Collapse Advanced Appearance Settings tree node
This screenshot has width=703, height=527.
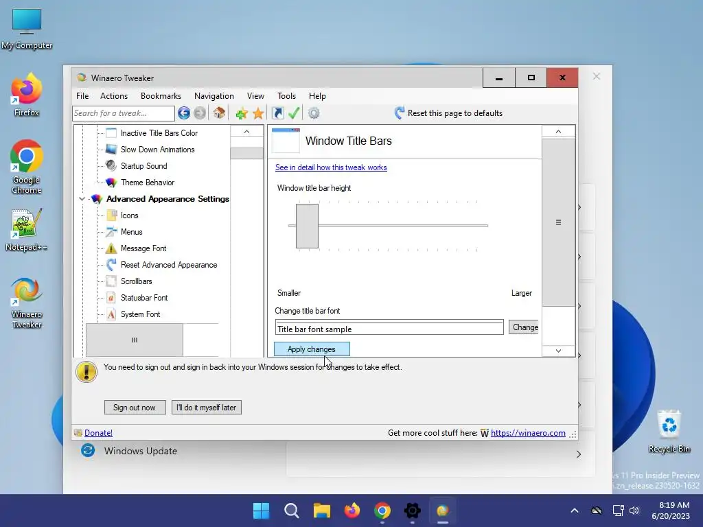82,199
